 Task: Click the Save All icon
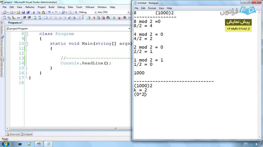tap(28, 12)
